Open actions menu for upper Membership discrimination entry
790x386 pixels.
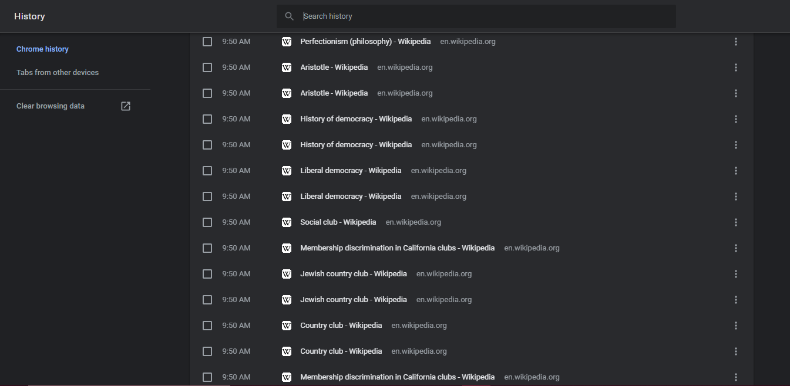click(735, 248)
